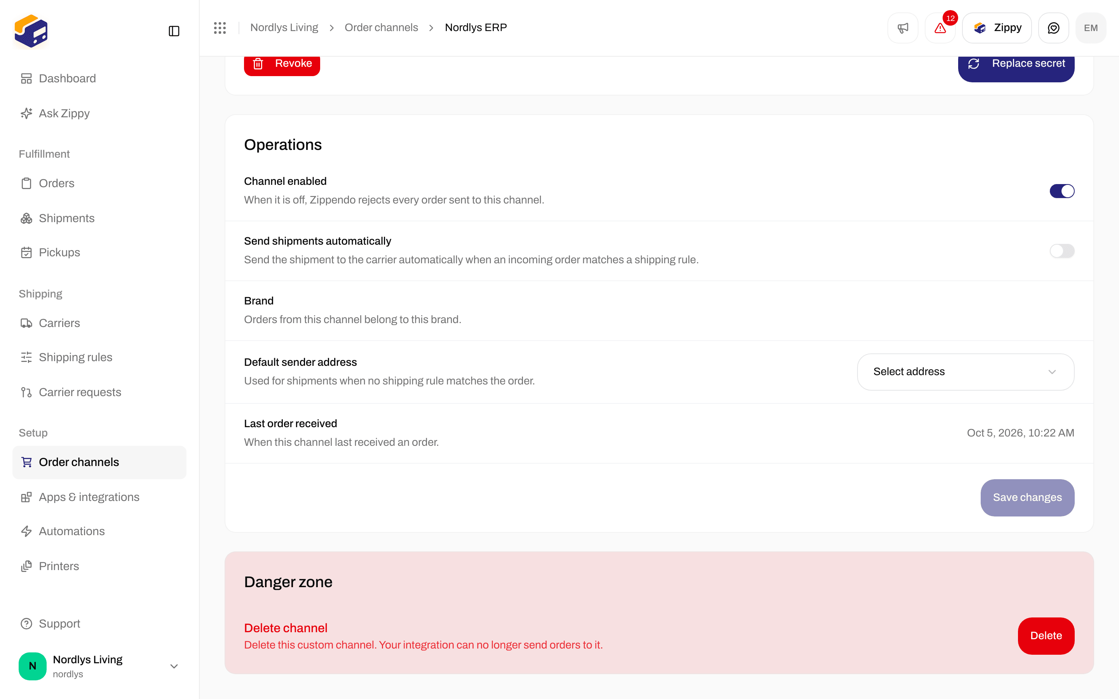The width and height of the screenshot is (1119, 699).
Task: Click Save changes button
Action: point(1027,497)
